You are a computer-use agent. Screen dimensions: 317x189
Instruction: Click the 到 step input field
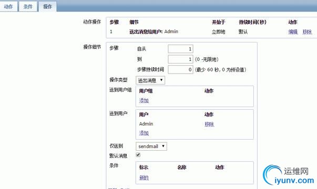point(180,59)
